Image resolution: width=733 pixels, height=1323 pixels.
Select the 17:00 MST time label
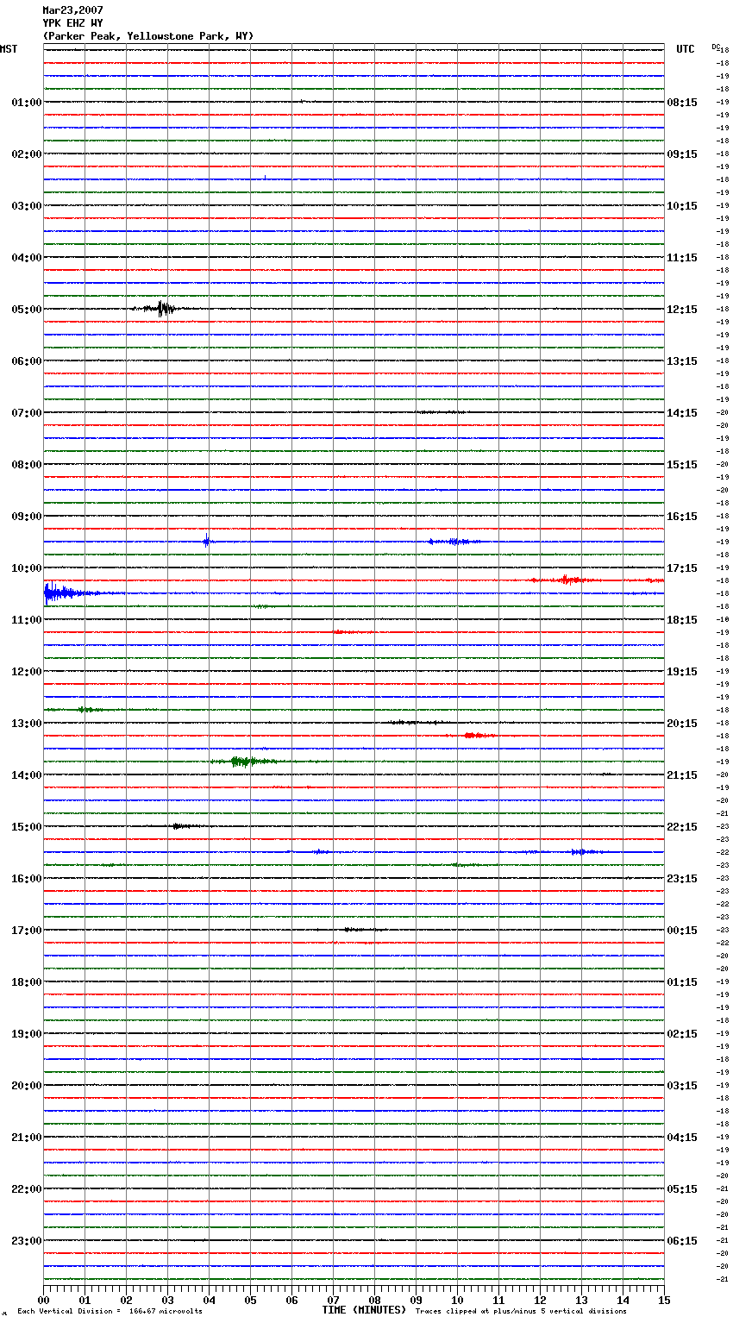[x=27, y=931]
